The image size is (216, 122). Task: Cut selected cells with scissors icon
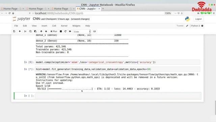pos(25,32)
